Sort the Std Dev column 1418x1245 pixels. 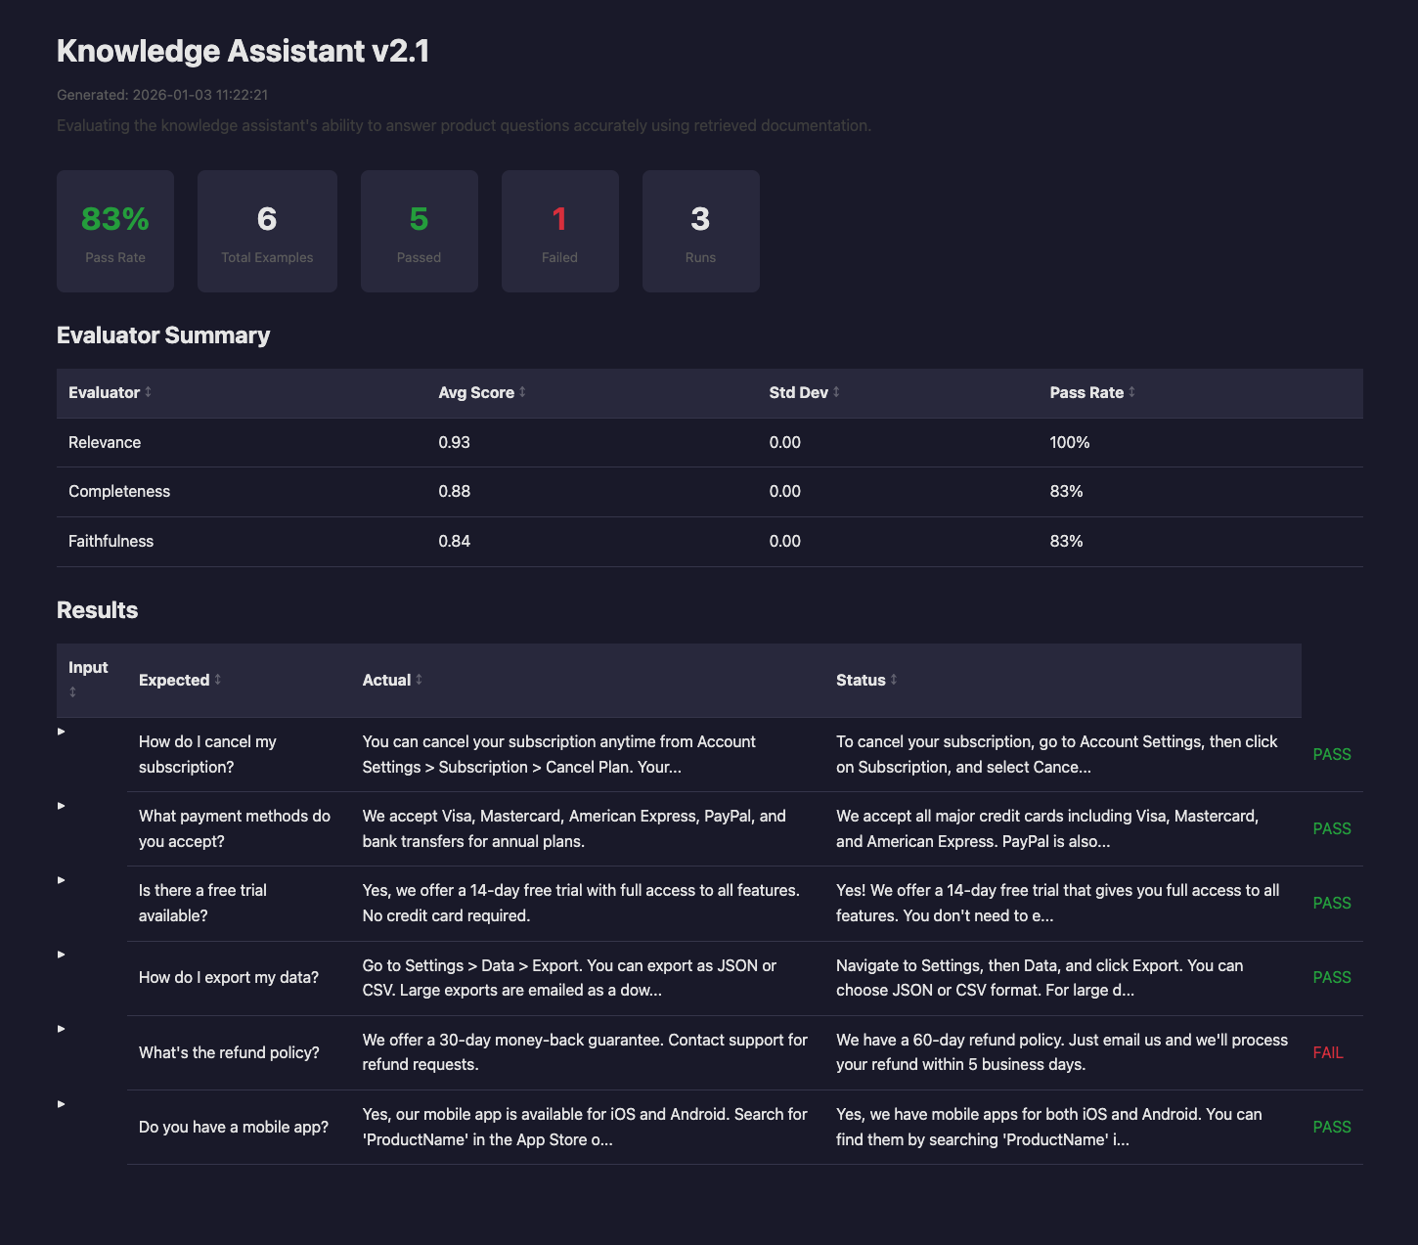(802, 392)
